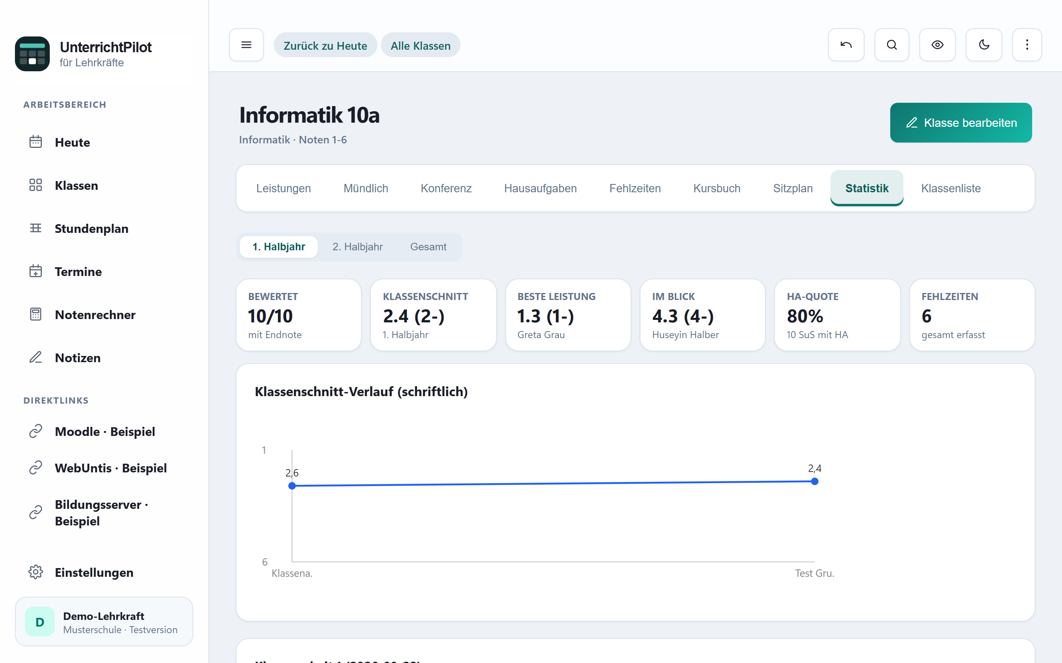The height and width of the screenshot is (663, 1062).
Task: Switch to the Konferenz tab
Action: pyautogui.click(x=446, y=188)
